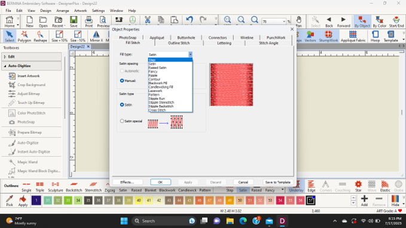This screenshot has height=228, width=406.
Task: Switch to the Outline Stitch tab
Action: 179,43
